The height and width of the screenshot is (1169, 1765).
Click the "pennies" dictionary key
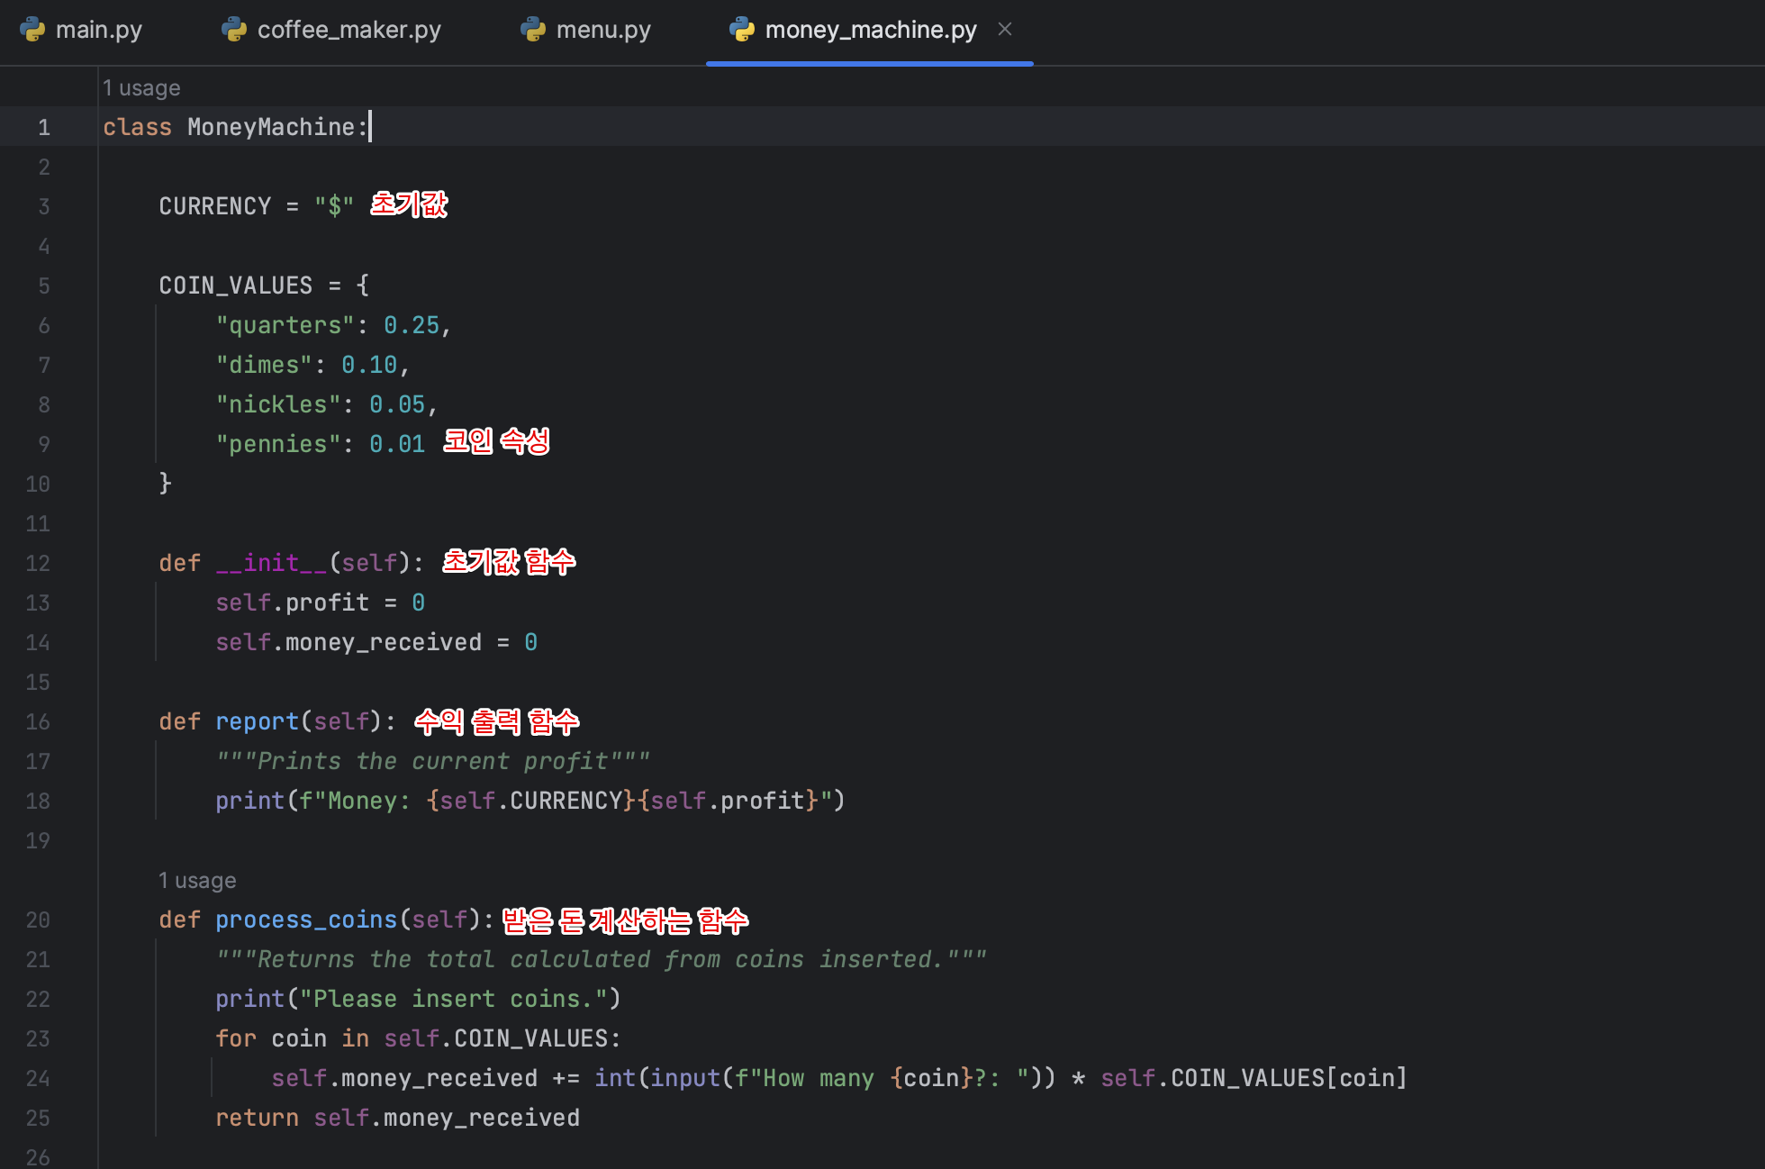click(278, 445)
